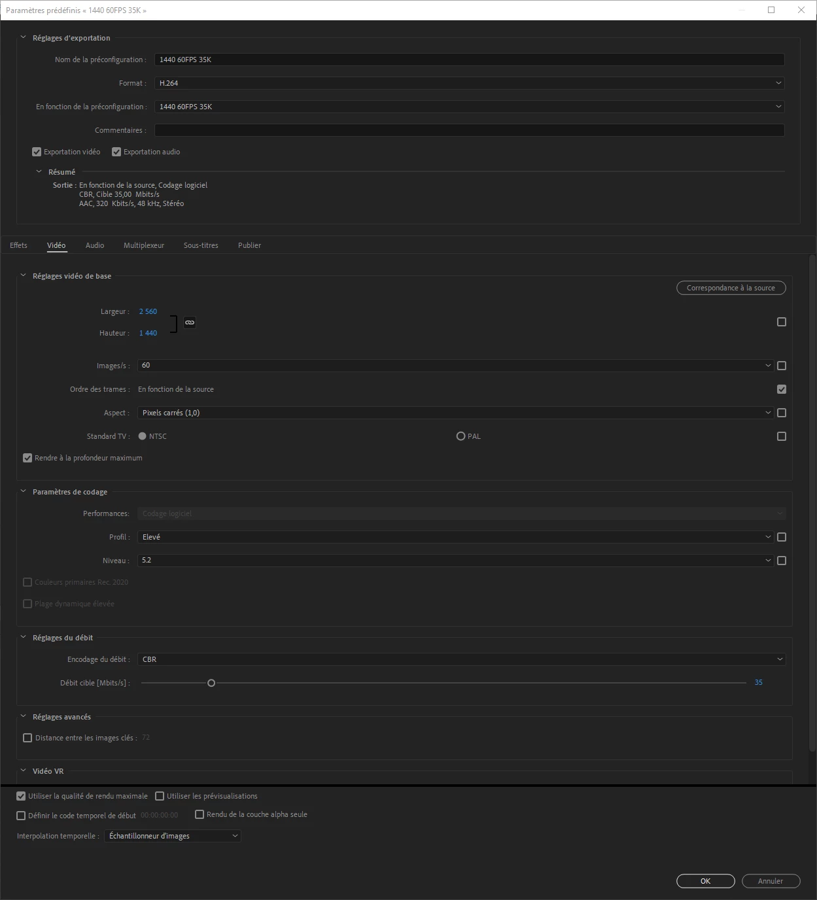Toggle the width/height link constraint icon
This screenshot has width=817, height=900.
[190, 322]
